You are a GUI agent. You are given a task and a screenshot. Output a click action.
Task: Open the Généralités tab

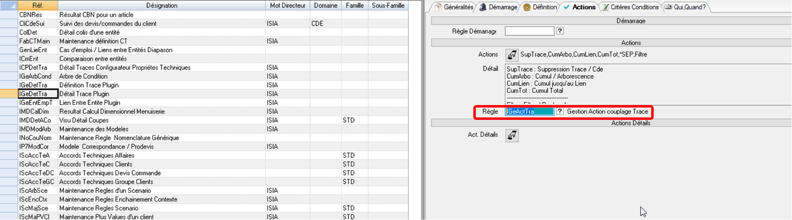[454, 7]
